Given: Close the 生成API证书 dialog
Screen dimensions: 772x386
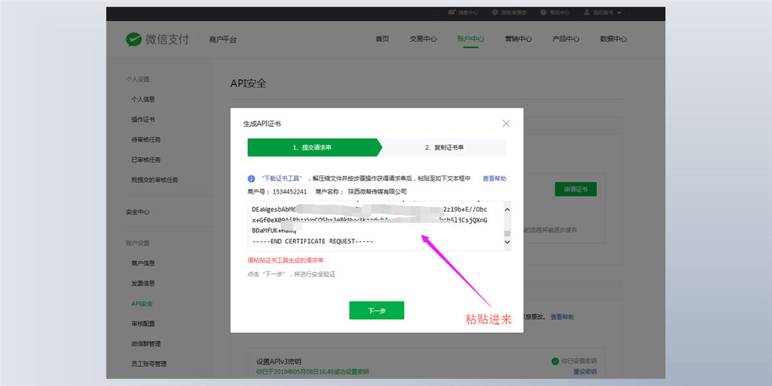Looking at the screenshot, I should pos(506,124).
